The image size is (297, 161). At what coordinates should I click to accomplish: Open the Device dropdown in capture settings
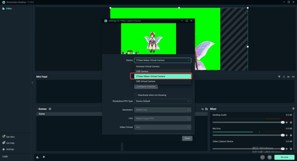click(x=163, y=60)
